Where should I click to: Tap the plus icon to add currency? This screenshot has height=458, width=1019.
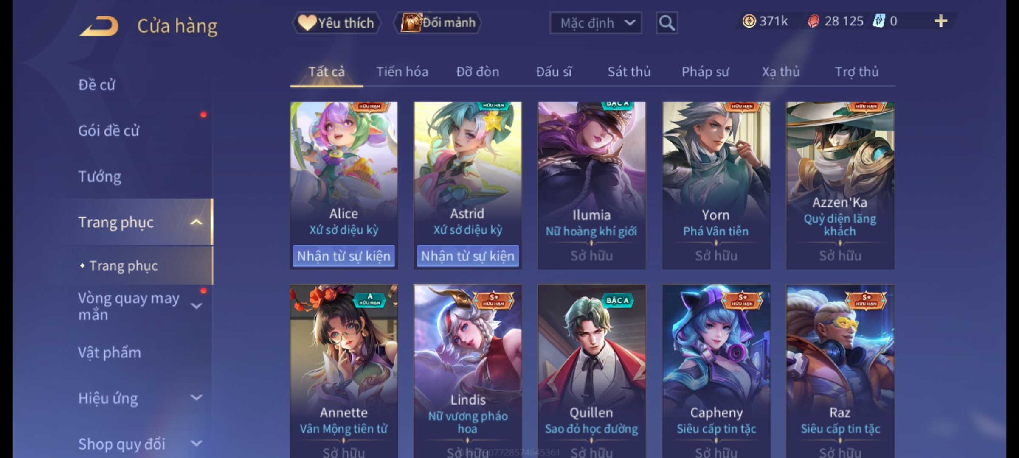click(941, 21)
